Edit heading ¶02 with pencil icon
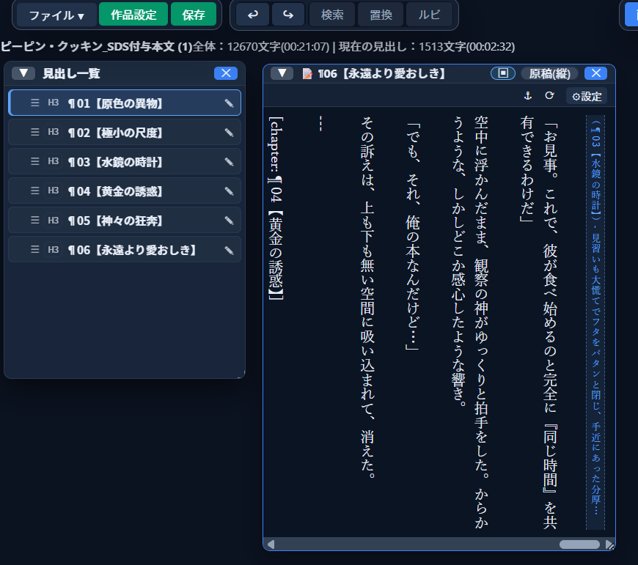 pos(229,133)
